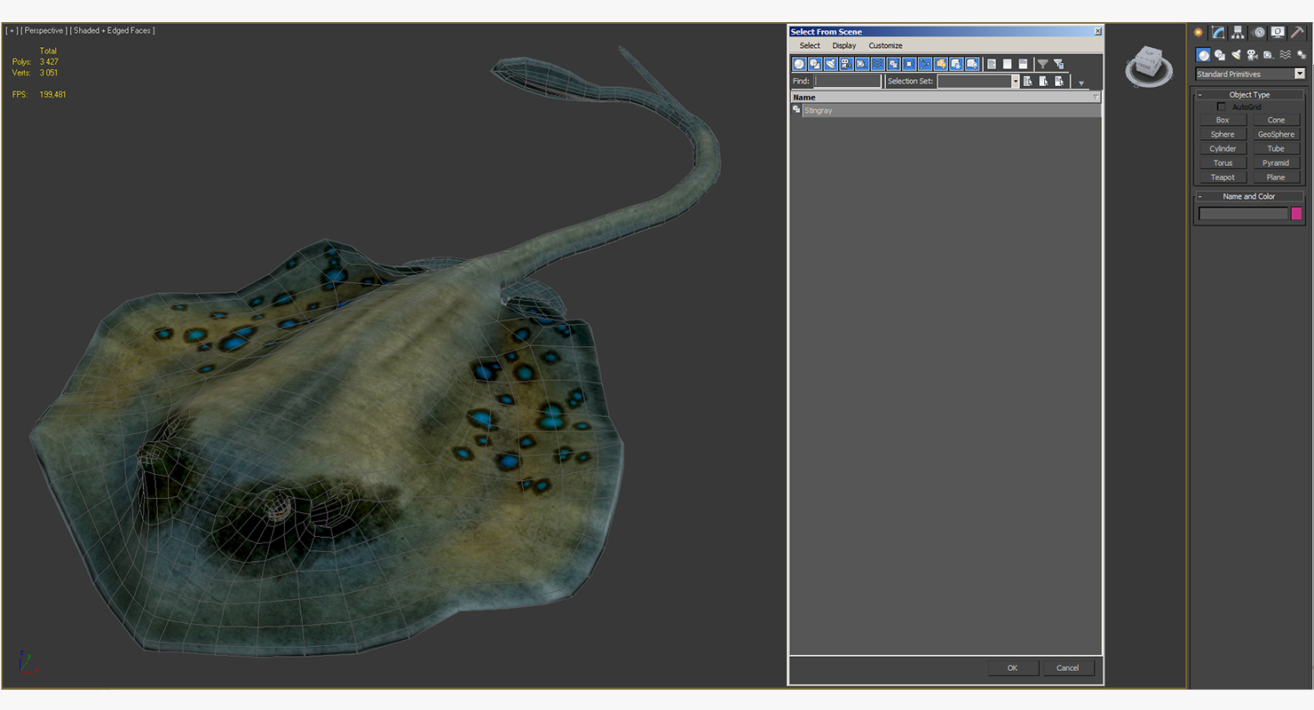Toggle Display Object XRefs filter
This screenshot has width=1314, height=710.
click(909, 64)
